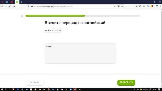The height and width of the screenshot is (91, 162).
Task: Open Windows Task View
Action: (6, 89)
